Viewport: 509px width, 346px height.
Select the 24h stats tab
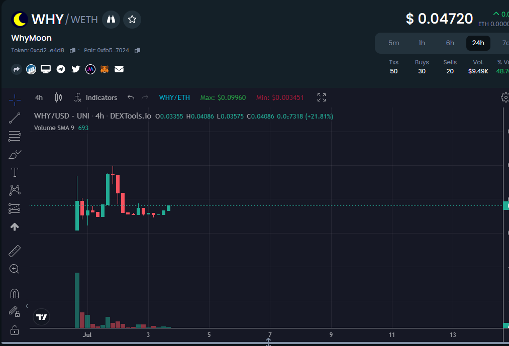(x=478, y=43)
